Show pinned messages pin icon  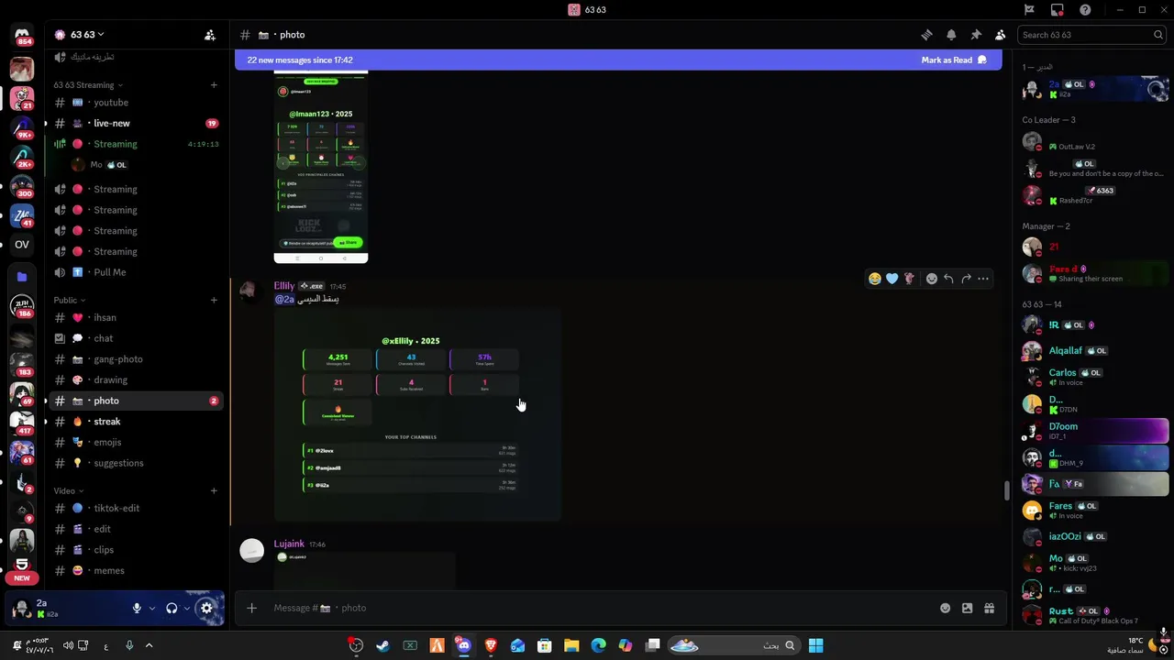(976, 35)
